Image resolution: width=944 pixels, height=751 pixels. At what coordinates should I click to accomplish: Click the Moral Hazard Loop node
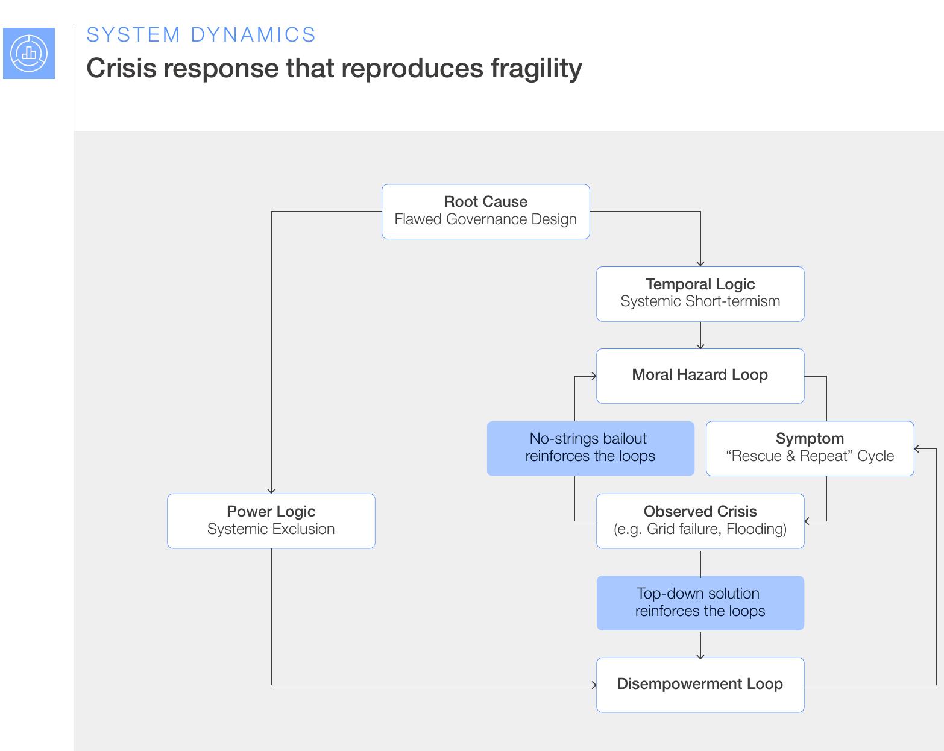click(700, 376)
